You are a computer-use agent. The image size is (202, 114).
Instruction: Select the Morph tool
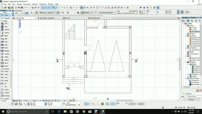click(x=6, y=57)
